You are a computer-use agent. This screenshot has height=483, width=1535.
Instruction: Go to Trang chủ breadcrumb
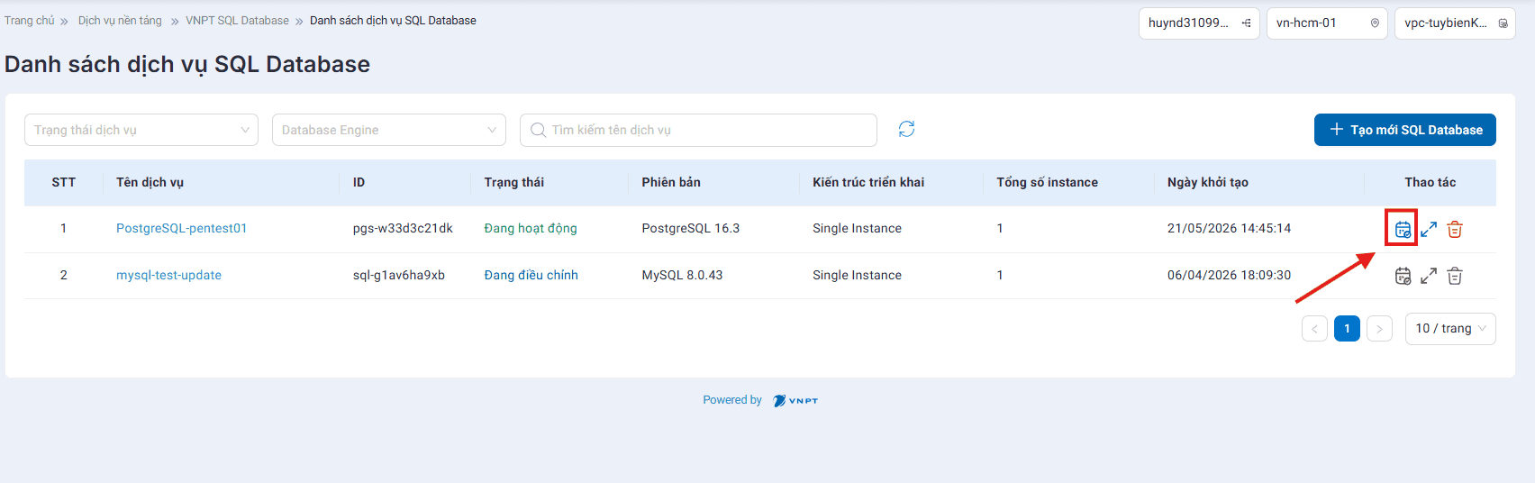coord(29,20)
